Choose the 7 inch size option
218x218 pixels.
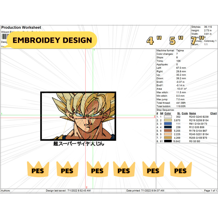[x=193, y=41]
